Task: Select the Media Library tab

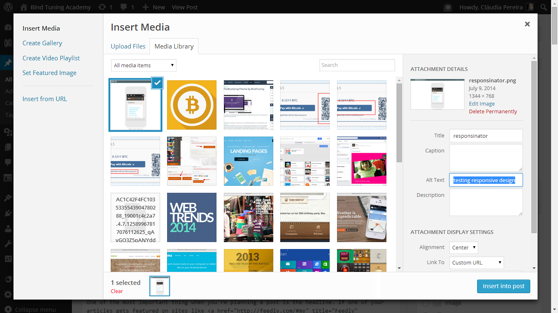Action: tap(174, 46)
